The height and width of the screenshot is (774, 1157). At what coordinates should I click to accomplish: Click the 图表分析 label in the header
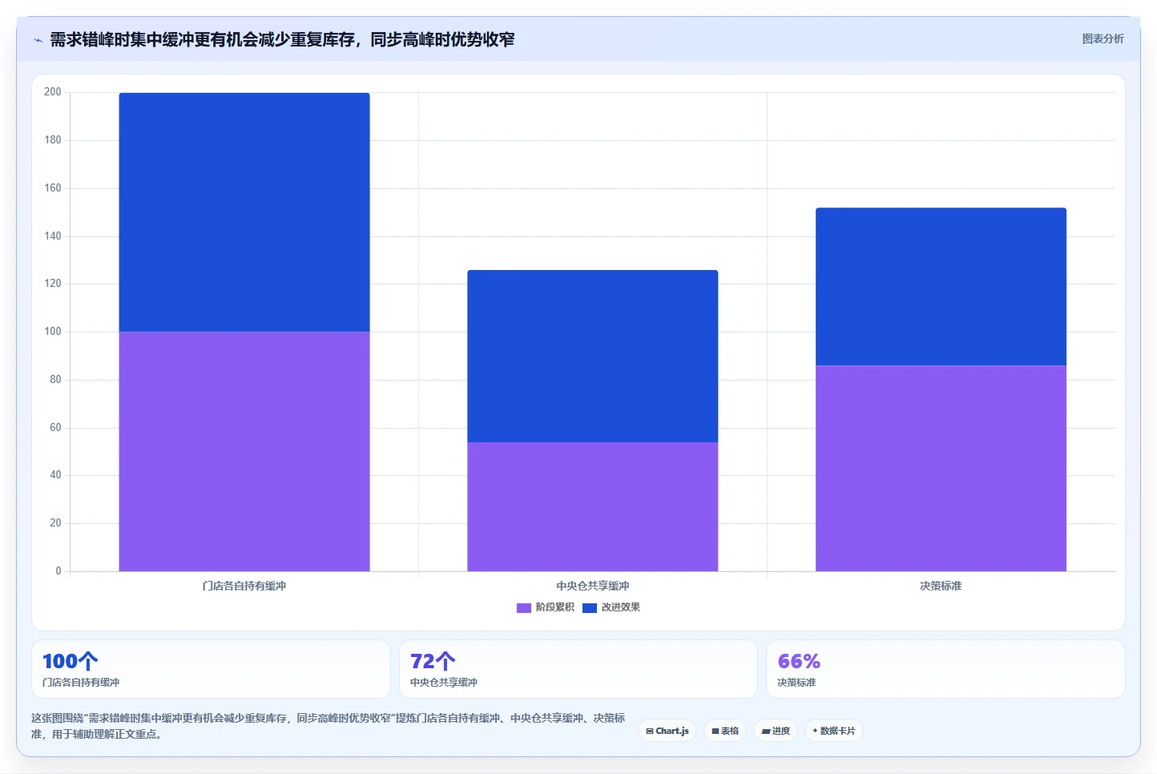coord(1103,38)
